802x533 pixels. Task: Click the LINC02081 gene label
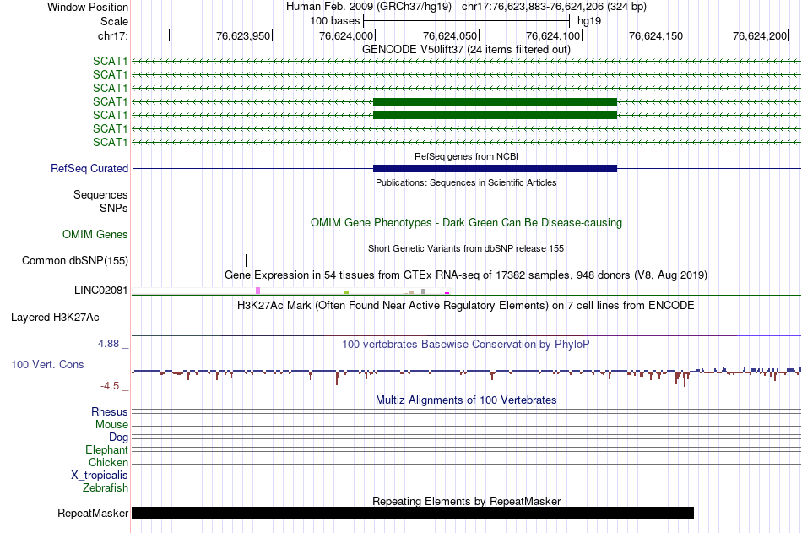100,291
